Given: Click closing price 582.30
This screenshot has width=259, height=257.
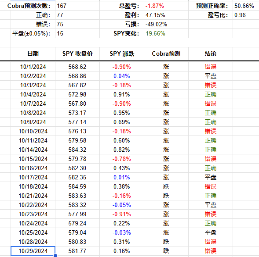Looking at the screenshot, I should [x=77, y=168].
